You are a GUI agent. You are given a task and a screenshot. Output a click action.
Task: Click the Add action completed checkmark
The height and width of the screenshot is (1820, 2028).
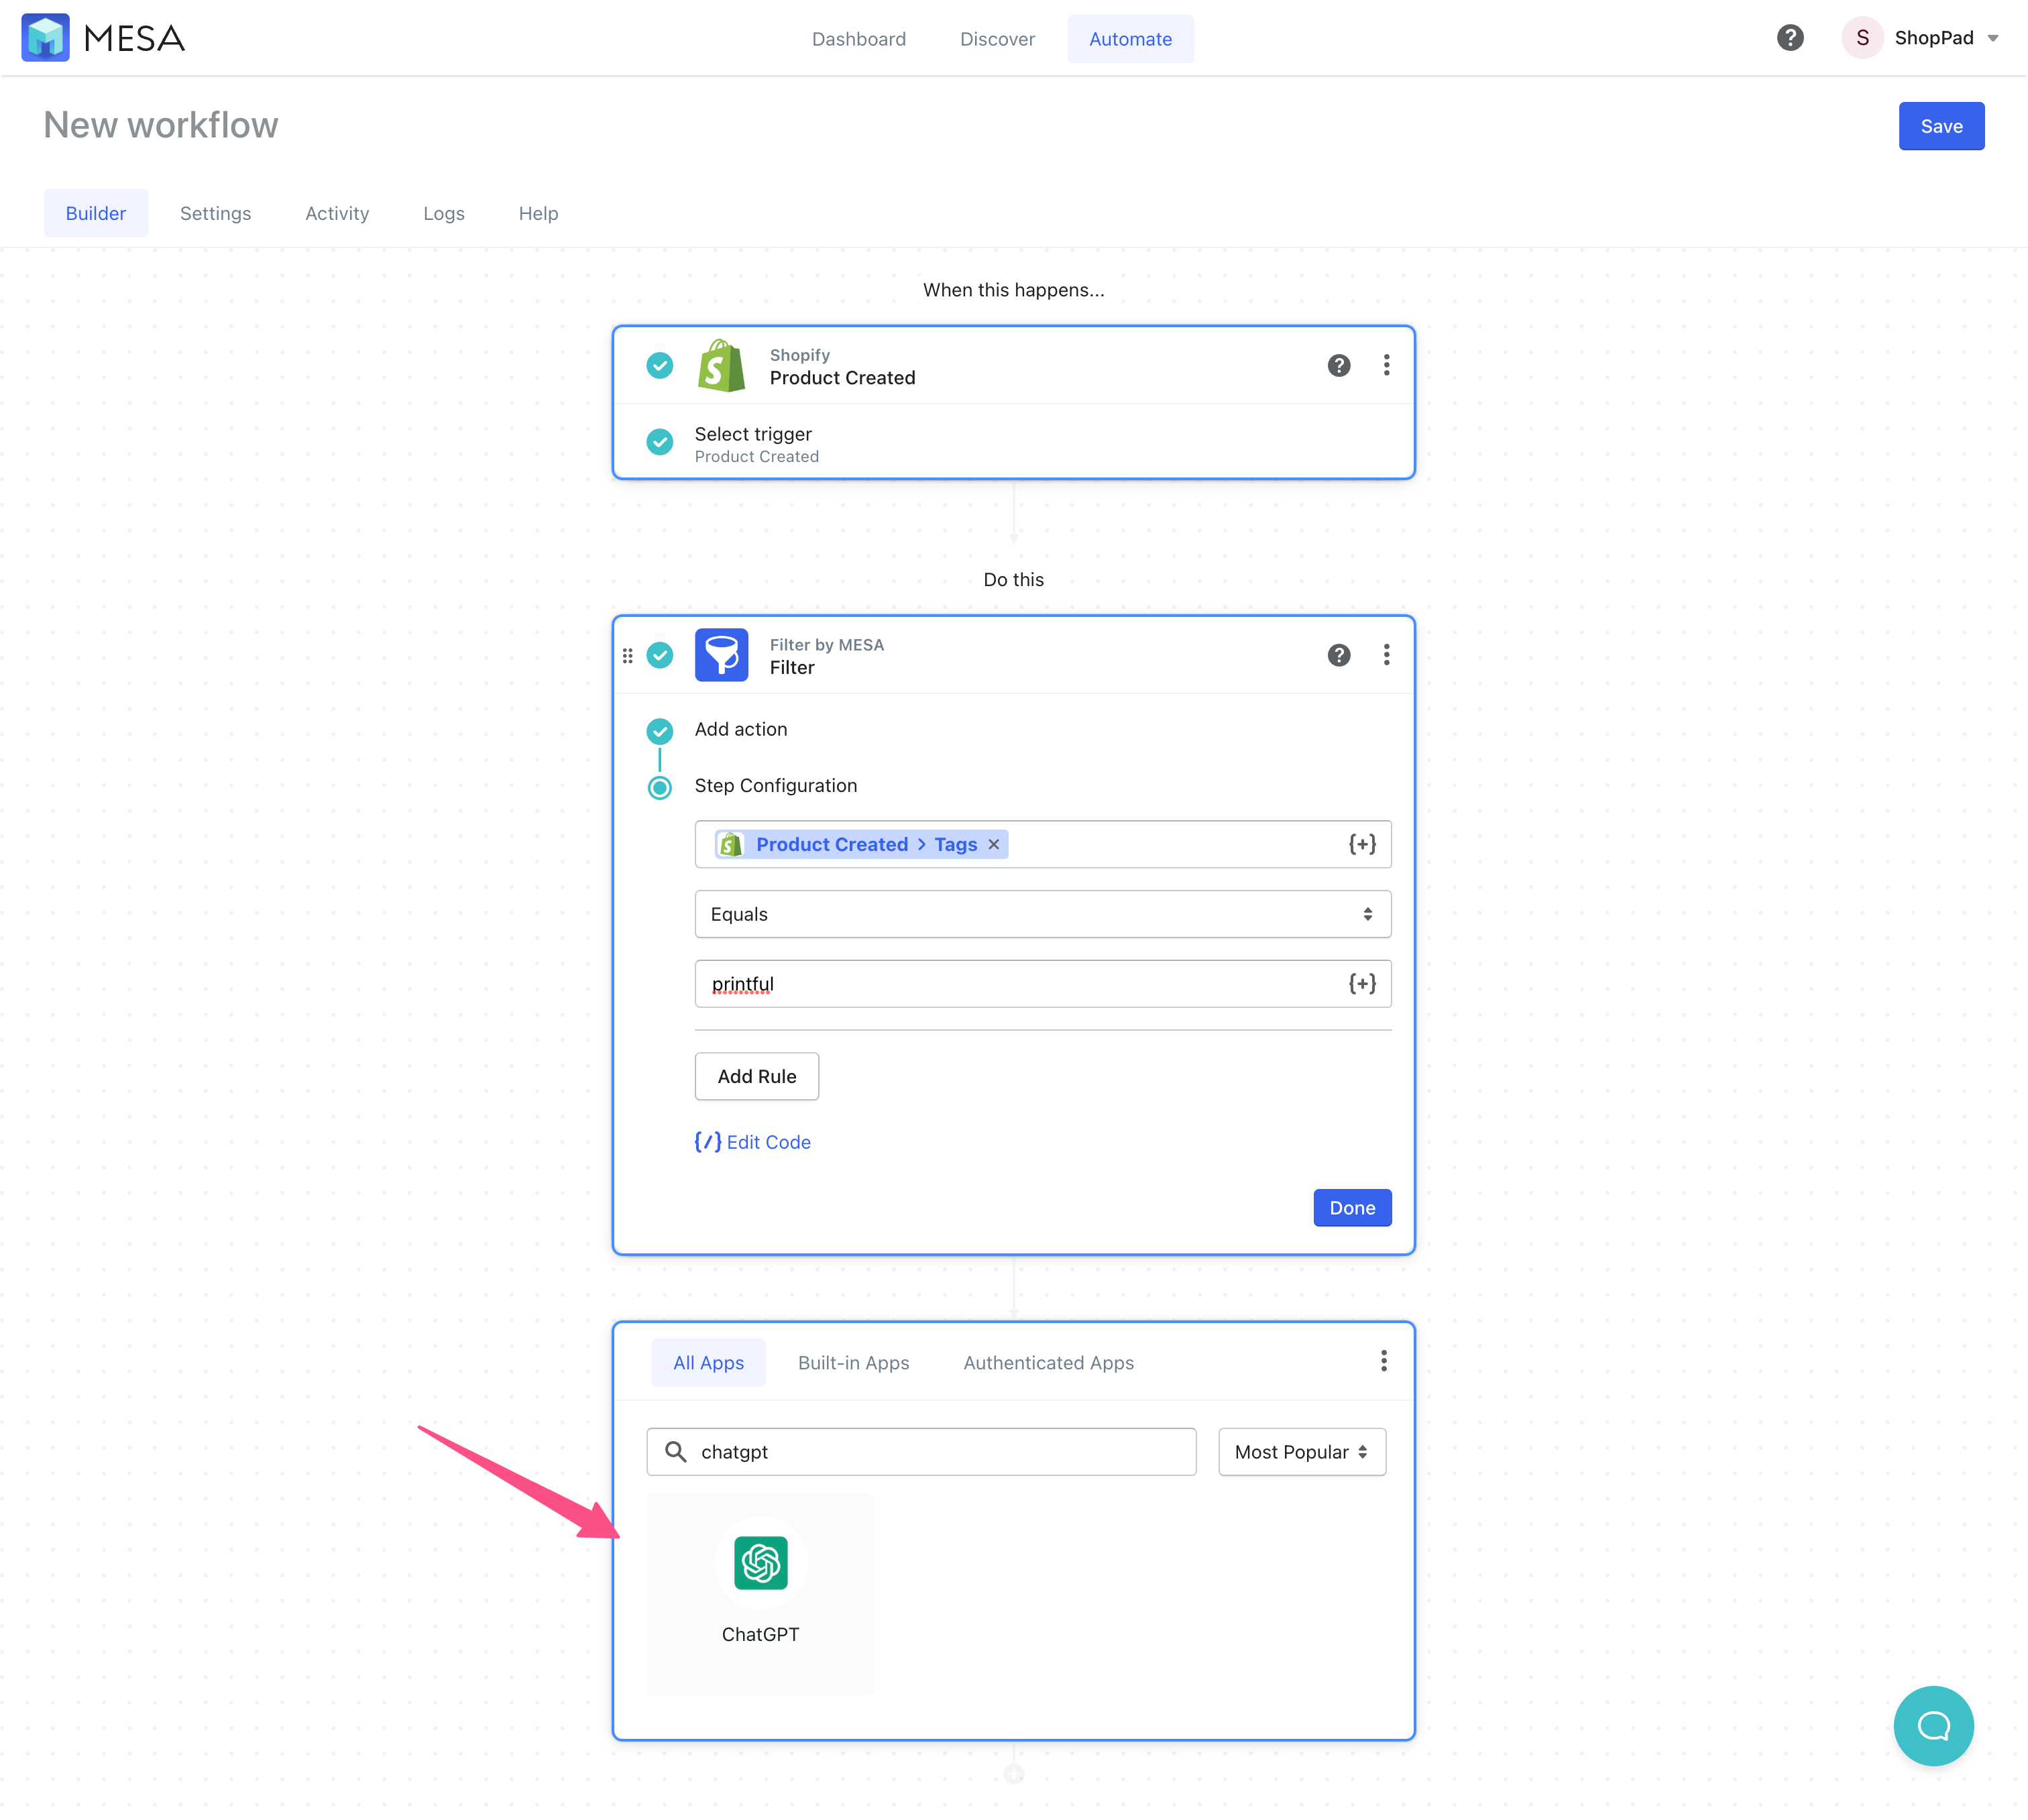pos(660,731)
